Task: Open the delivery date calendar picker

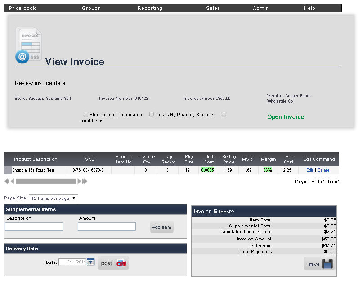Action: (91, 262)
